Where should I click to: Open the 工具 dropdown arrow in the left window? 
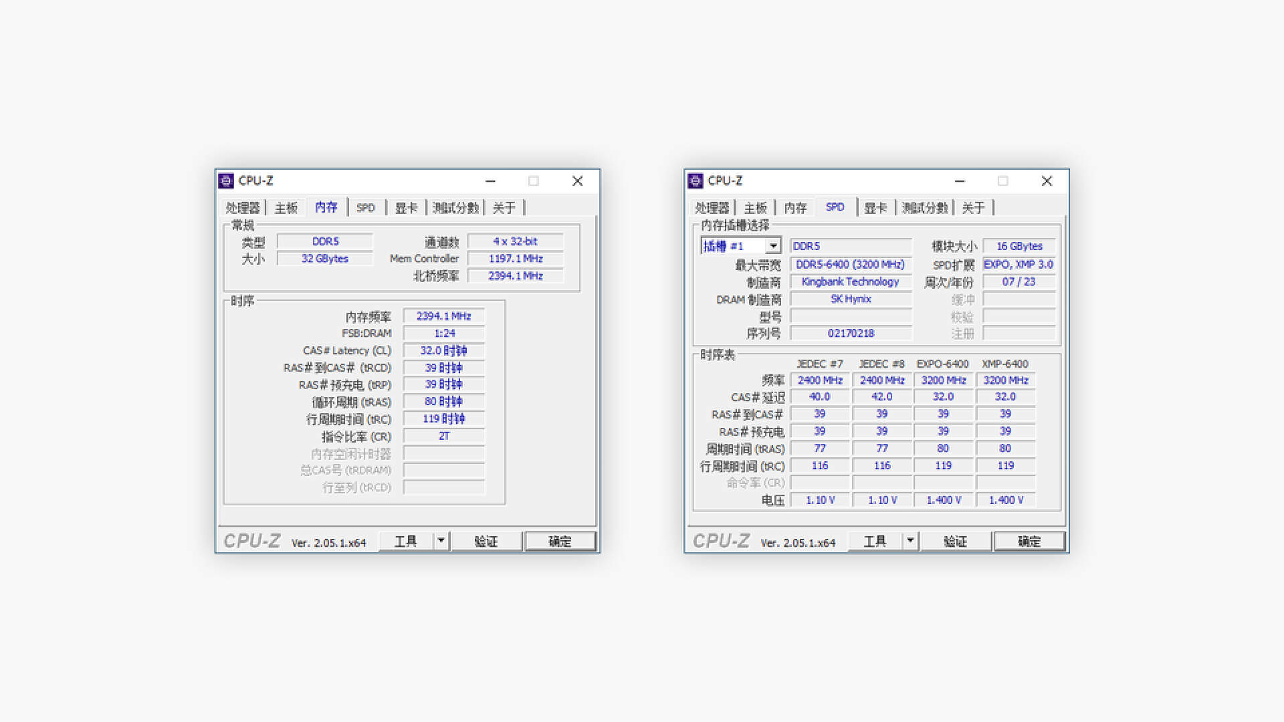coord(441,540)
